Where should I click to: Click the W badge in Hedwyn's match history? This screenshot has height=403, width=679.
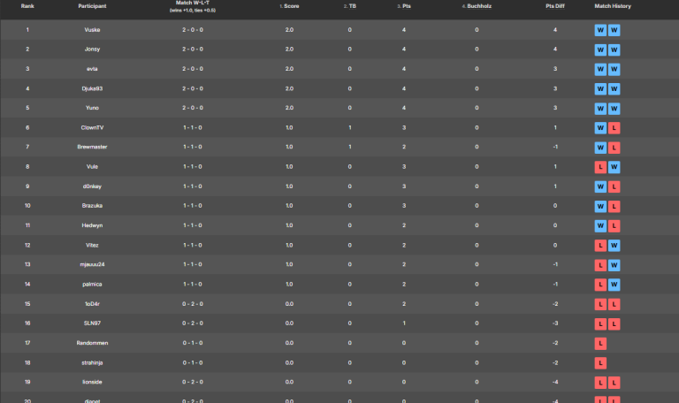pos(601,225)
